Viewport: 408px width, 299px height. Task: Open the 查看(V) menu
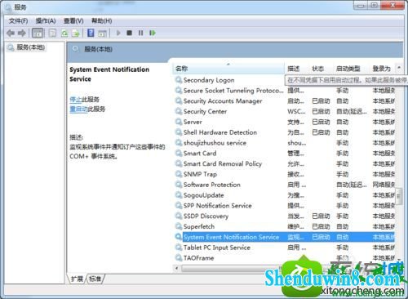pos(73,21)
